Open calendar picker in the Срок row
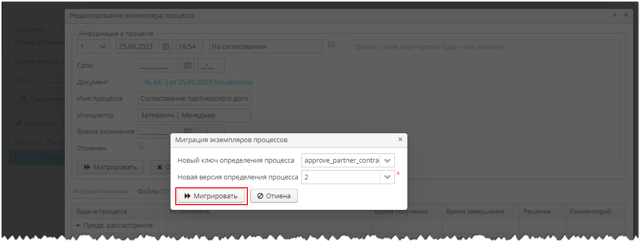This screenshot has height=245, width=640. tap(187, 66)
